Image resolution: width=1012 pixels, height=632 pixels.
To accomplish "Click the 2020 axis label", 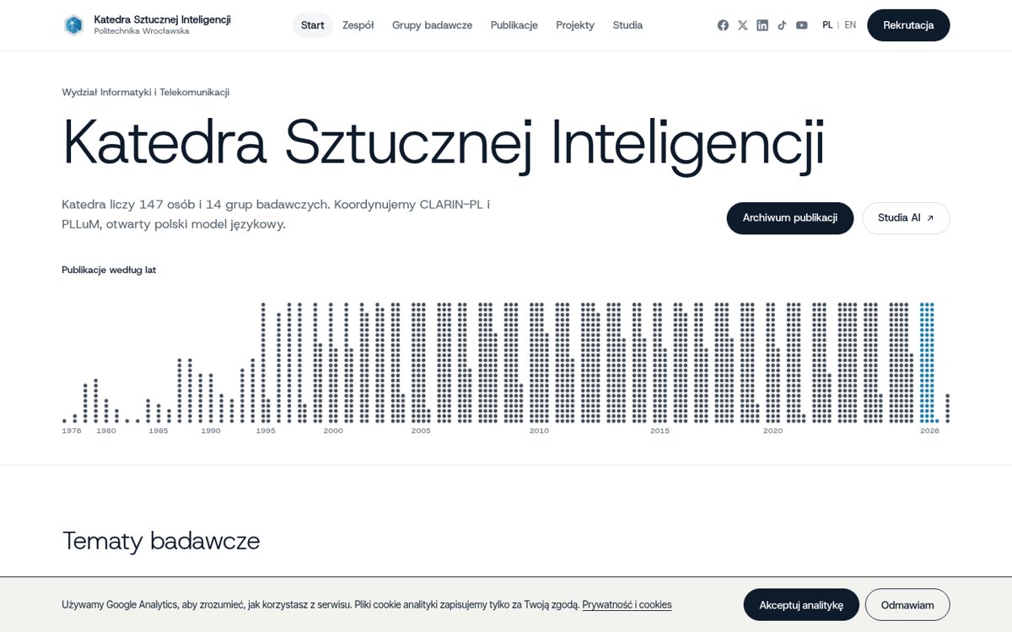I will (x=772, y=431).
